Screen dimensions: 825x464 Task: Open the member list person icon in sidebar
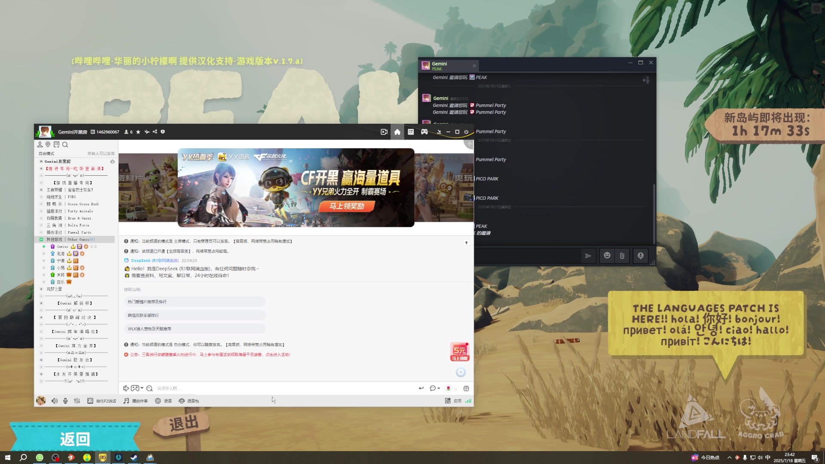(x=40, y=145)
